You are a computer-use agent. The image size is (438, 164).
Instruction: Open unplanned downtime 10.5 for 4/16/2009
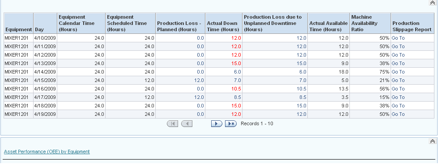pos(302,89)
